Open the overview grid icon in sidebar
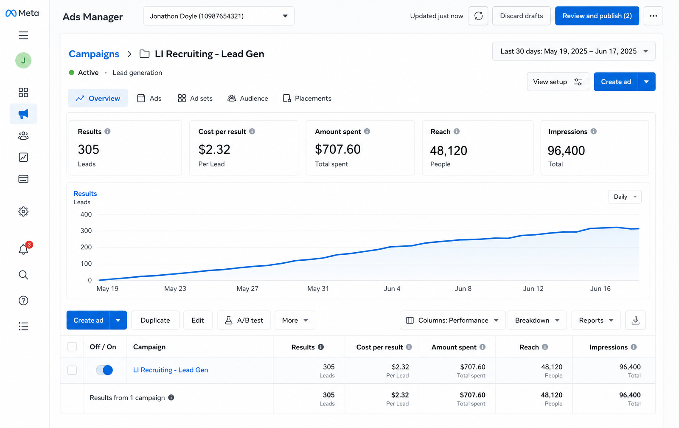Viewport: 679px width, 428px height. click(23, 93)
